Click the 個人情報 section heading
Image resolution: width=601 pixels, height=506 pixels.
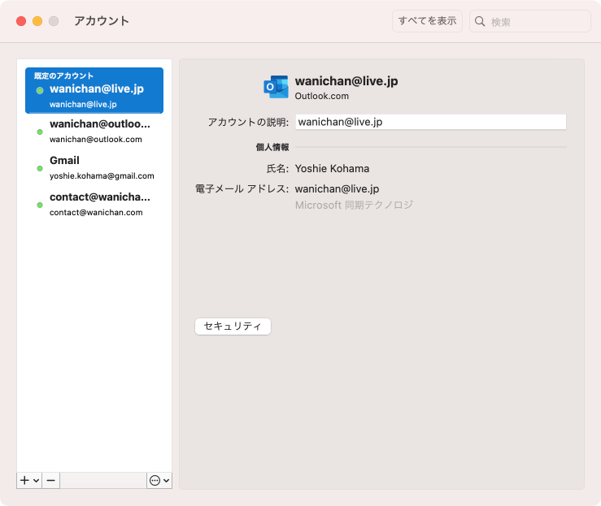point(272,147)
